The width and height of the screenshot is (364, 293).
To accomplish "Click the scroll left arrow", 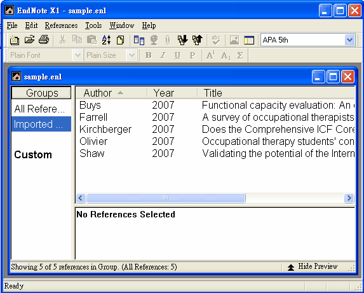I will point(81,198).
